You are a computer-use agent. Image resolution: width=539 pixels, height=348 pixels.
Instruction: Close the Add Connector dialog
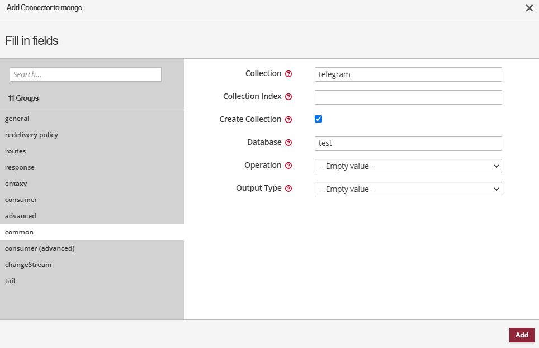(x=529, y=8)
